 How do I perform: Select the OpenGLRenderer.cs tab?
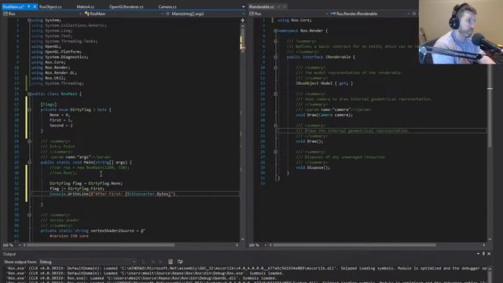click(126, 7)
